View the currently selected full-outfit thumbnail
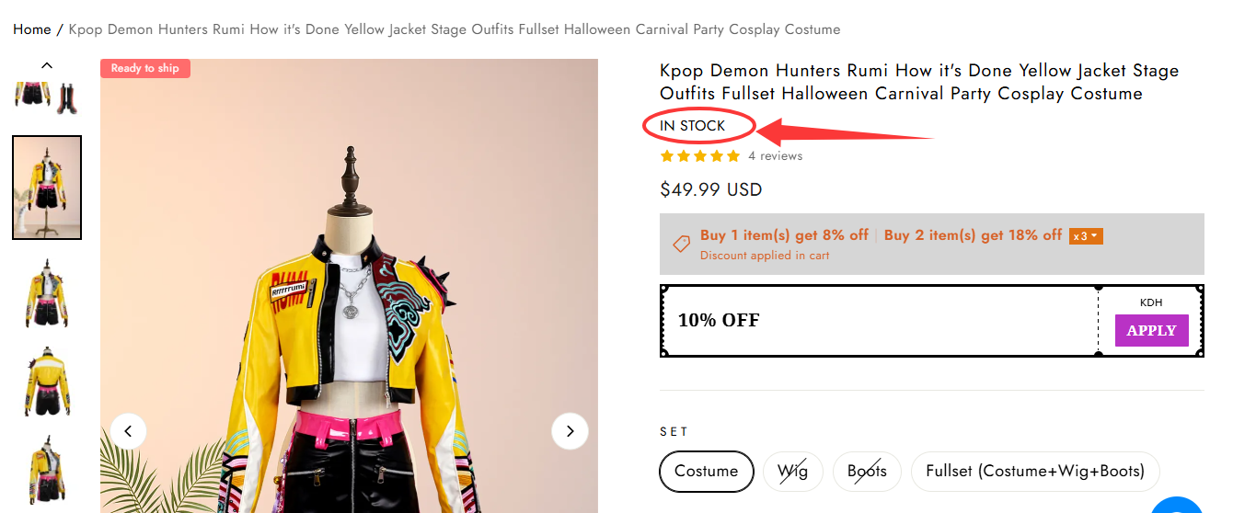The image size is (1233, 513). coord(47,188)
